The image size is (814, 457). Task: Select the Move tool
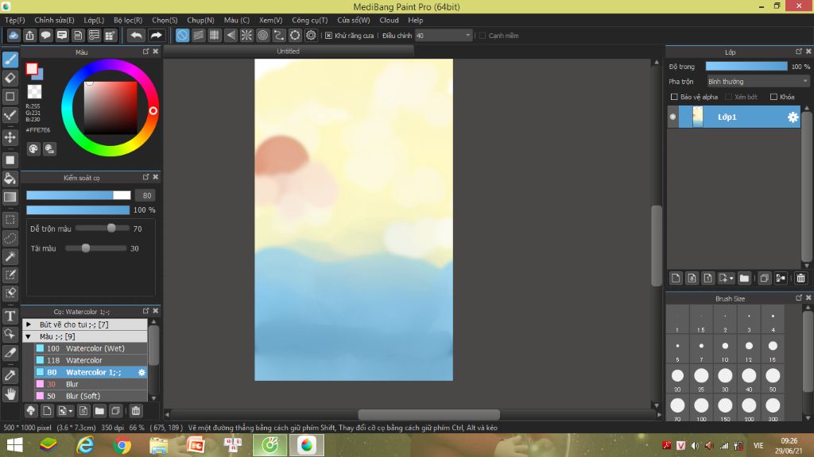(x=10, y=137)
